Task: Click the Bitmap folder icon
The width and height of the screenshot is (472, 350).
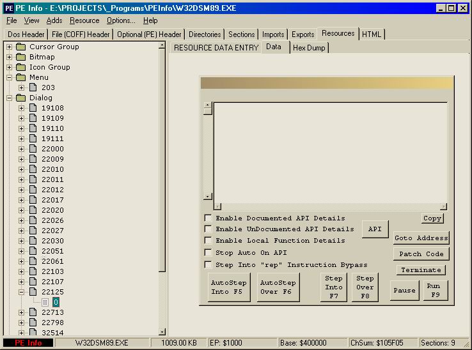Action: 21,57
